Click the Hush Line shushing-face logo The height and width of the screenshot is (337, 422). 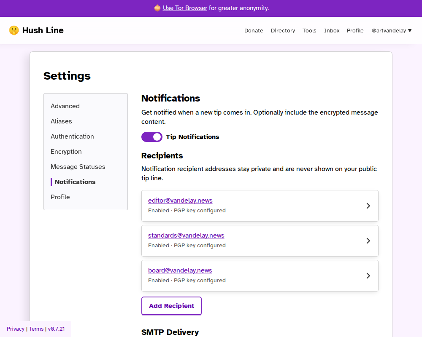(14, 30)
